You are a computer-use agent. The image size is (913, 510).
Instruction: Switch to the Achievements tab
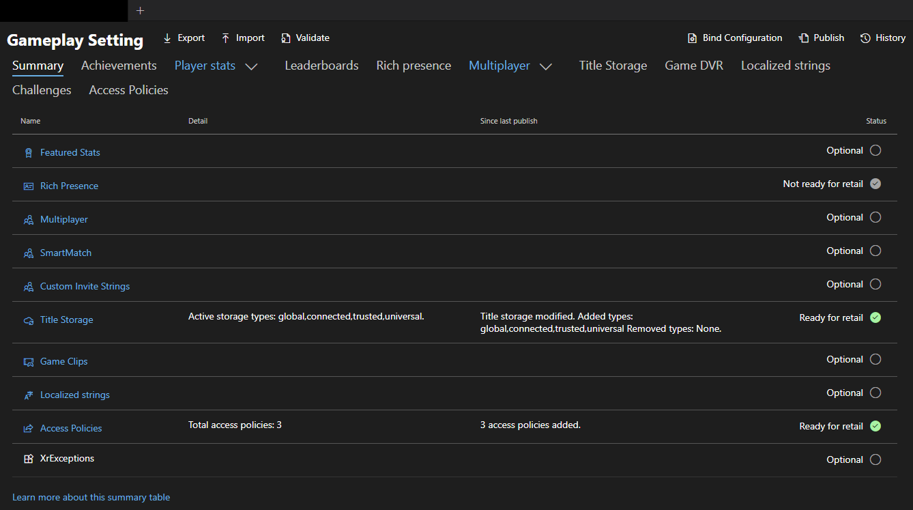click(119, 66)
